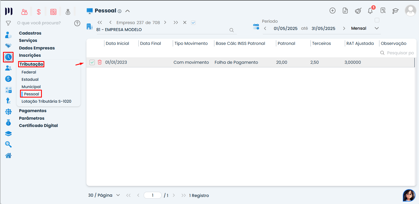Select the user settings sidebar icon

[8, 35]
